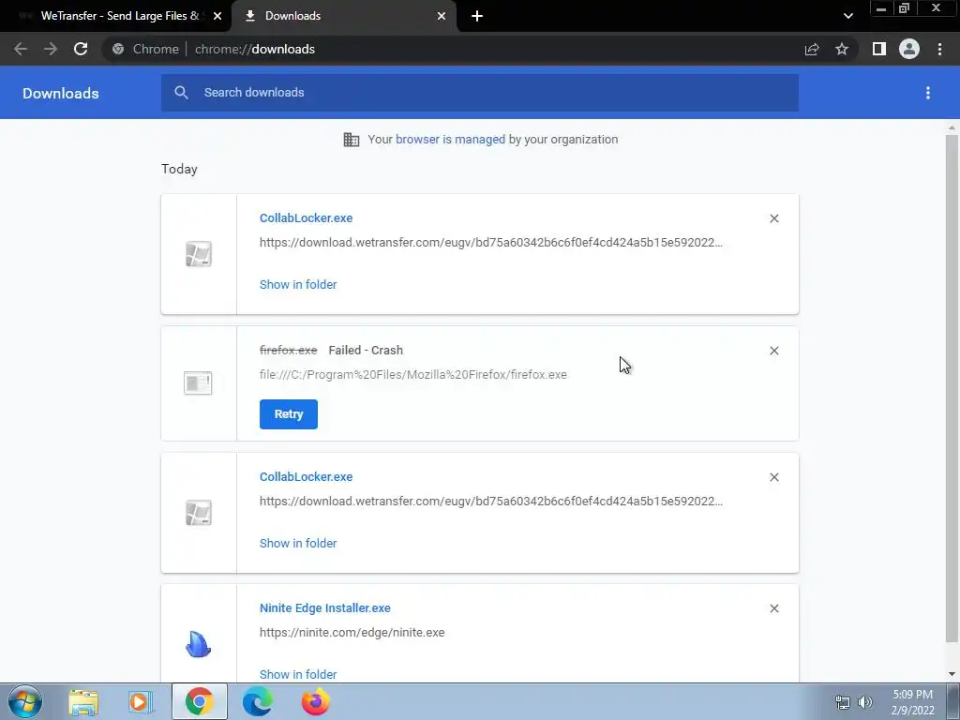Open the Windows Start menu
The image size is (960, 720).
25,701
